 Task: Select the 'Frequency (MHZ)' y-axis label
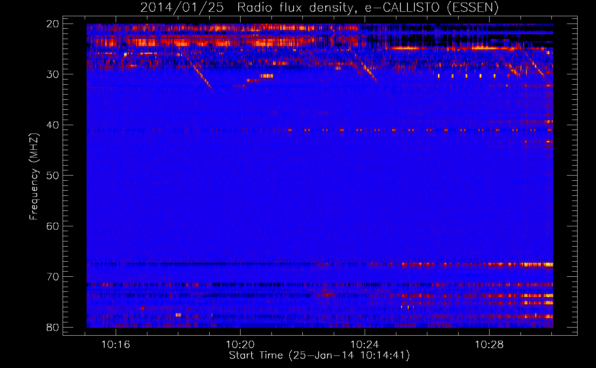click(34, 177)
